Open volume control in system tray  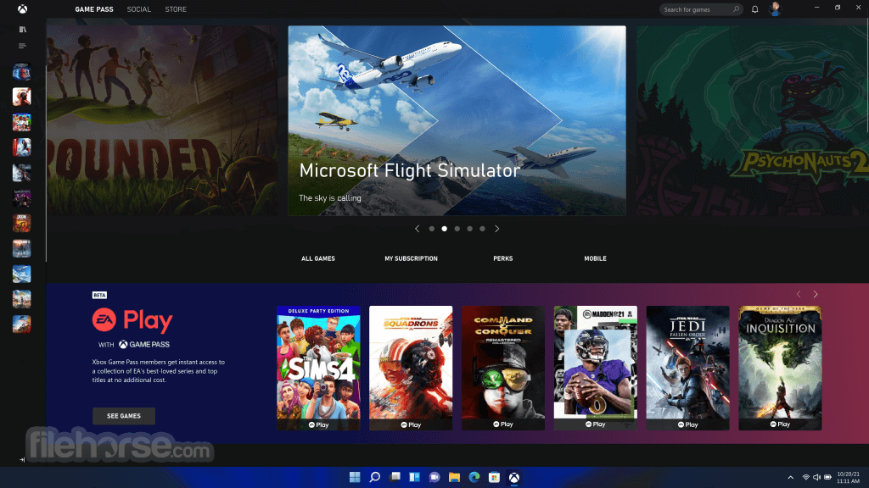(816, 477)
